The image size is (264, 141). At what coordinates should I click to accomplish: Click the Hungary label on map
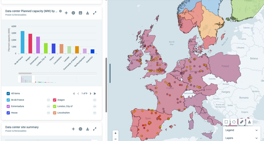[x=226, y=92]
